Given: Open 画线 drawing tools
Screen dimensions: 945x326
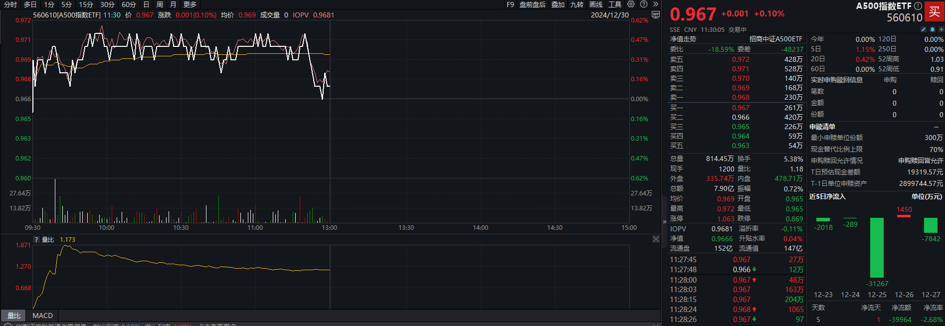Looking at the screenshot, I should (595, 4).
